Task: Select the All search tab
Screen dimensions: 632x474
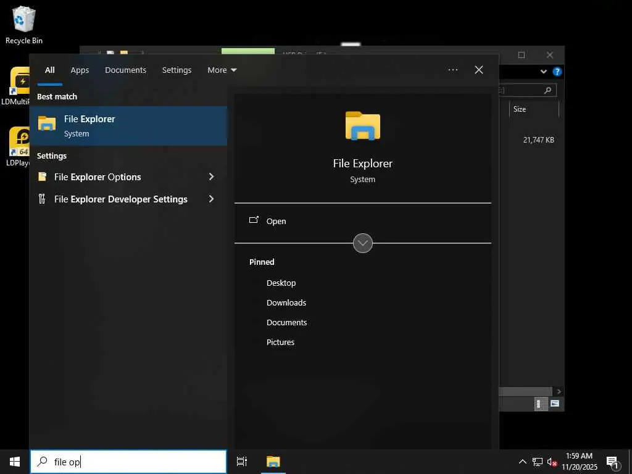Action: pyautogui.click(x=49, y=70)
